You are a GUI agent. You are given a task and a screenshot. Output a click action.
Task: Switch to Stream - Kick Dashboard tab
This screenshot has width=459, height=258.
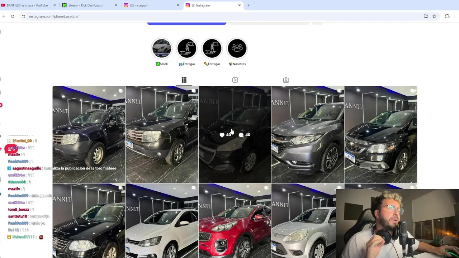85,5
